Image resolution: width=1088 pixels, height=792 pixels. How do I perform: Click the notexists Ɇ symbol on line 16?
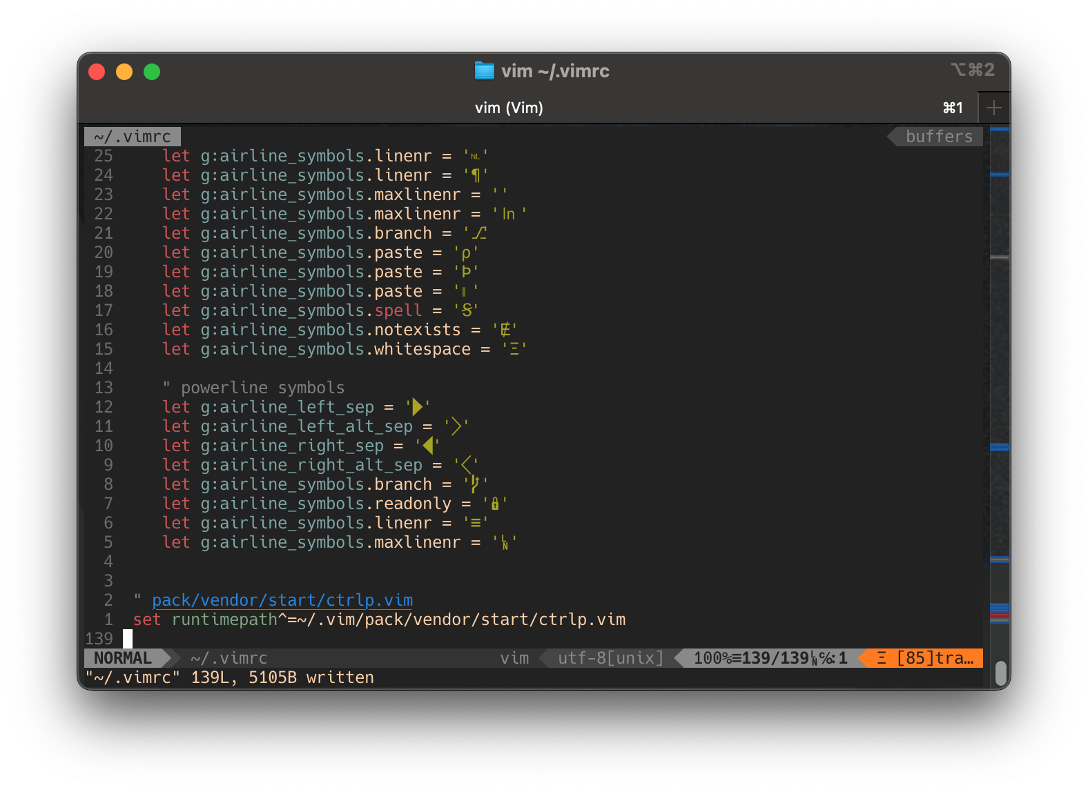[505, 330]
